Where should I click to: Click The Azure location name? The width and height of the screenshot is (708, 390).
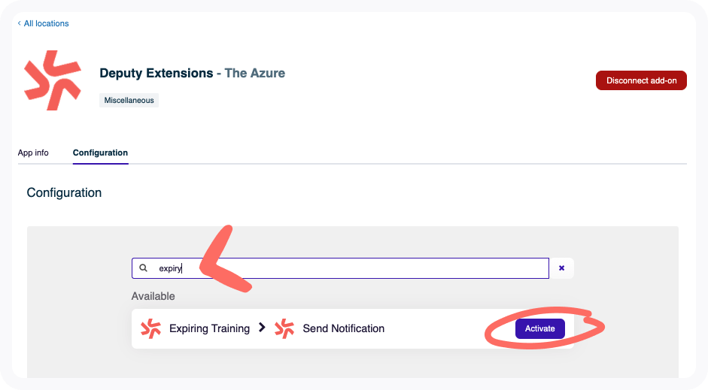tap(255, 73)
